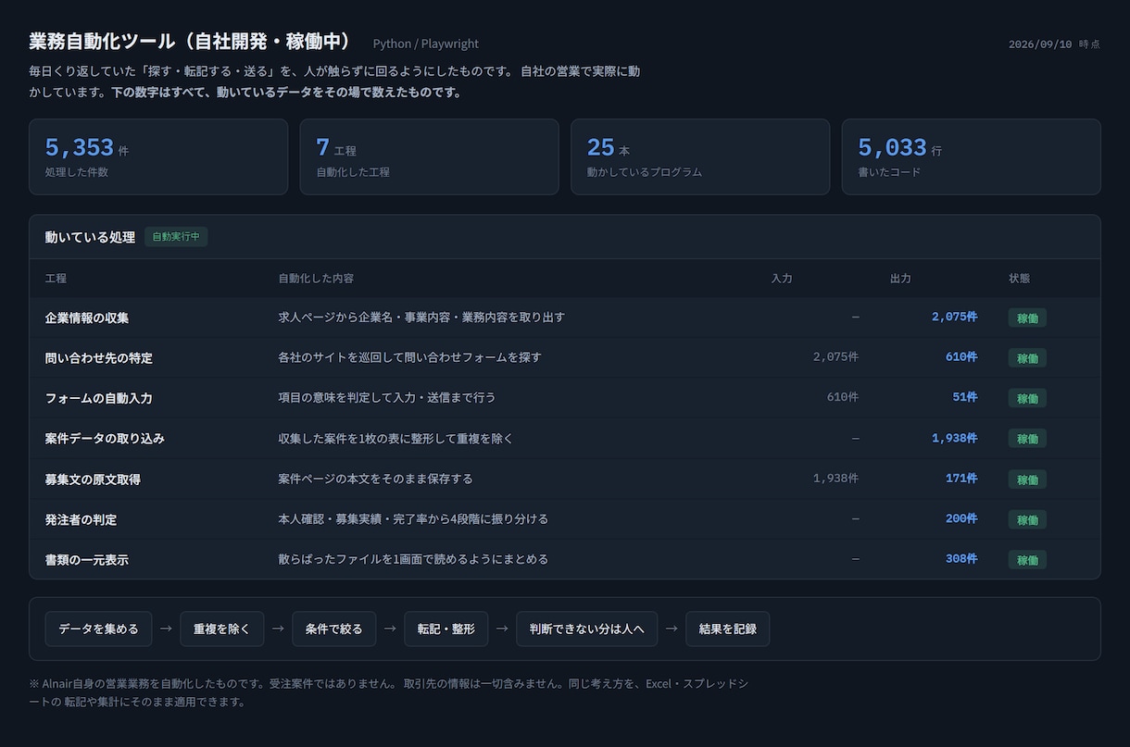Click the 問い合わせ先の特定 row title

[x=99, y=357]
